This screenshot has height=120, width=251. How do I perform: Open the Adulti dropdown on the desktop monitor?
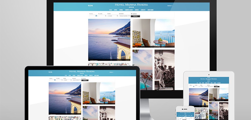pyautogui.click(x=113, y=16)
